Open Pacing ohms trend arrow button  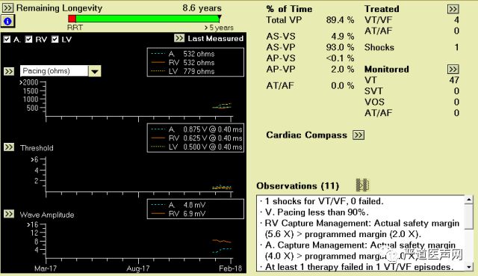9,71
